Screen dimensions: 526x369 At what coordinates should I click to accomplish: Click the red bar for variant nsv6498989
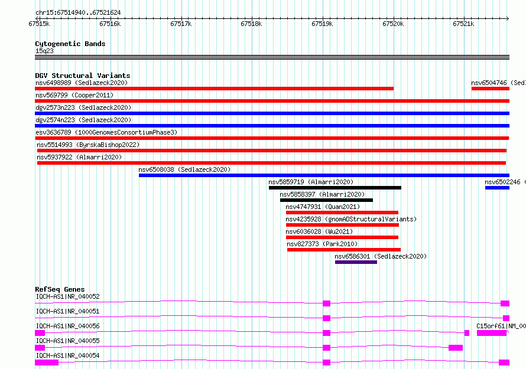click(214, 89)
